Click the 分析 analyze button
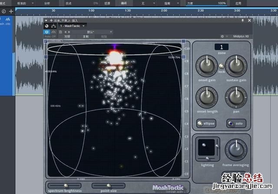The image size is (278, 194). point(47,3)
